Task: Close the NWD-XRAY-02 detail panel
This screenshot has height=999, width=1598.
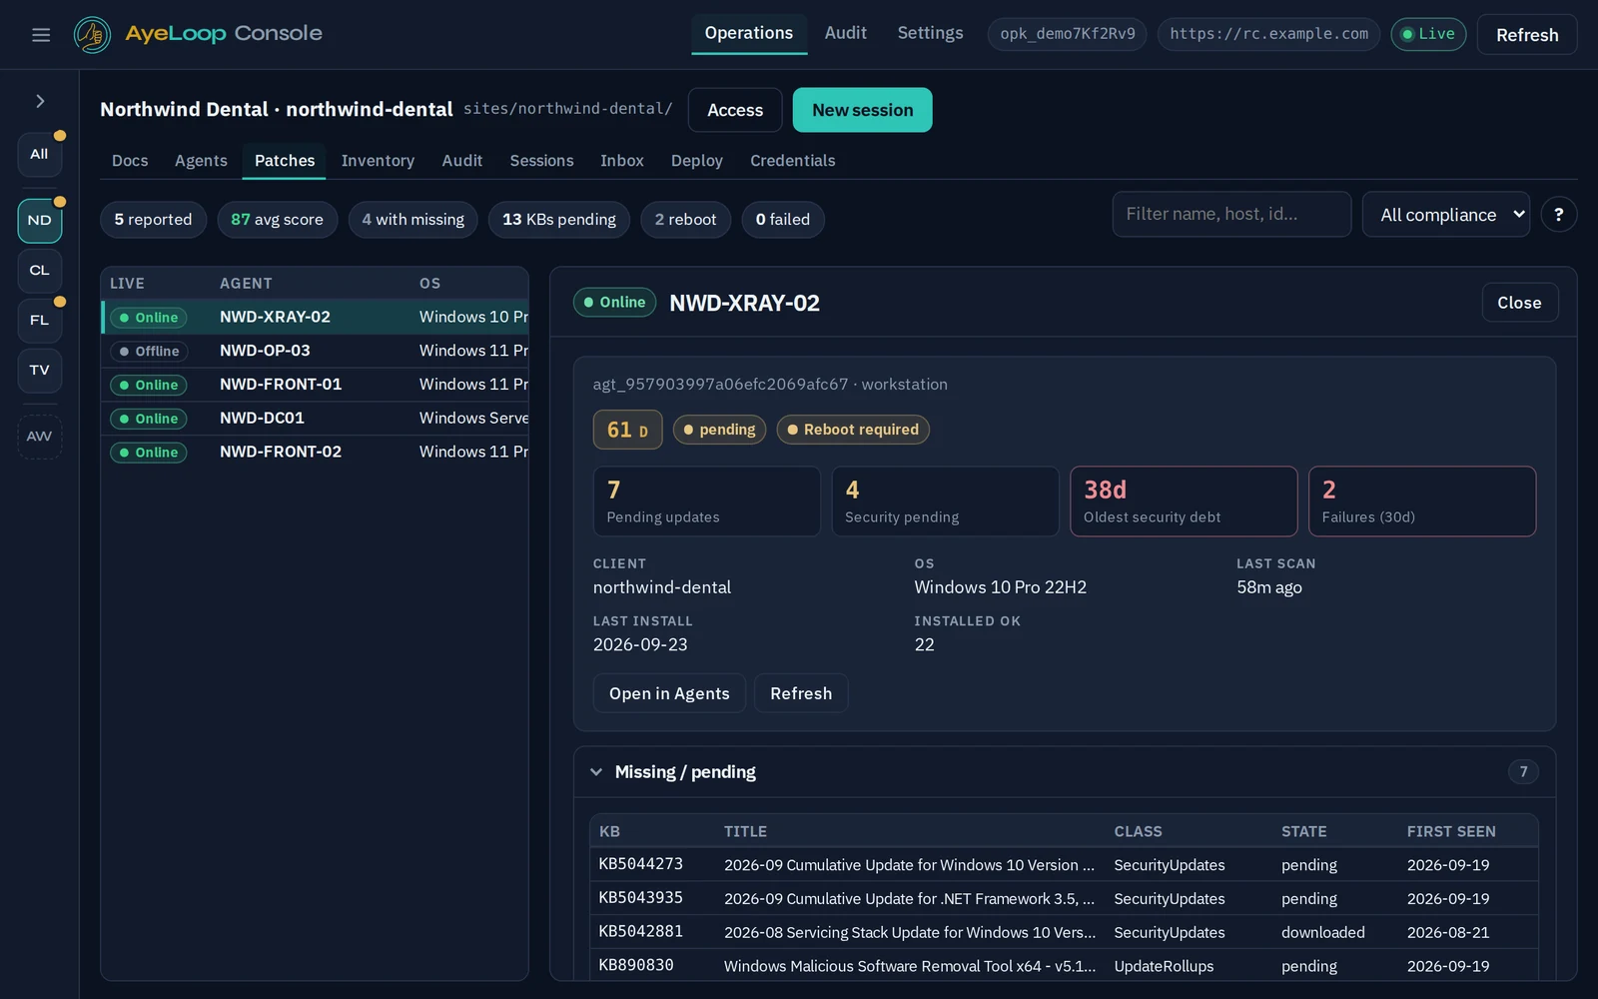Action: pyautogui.click(x=1519, y=303)
